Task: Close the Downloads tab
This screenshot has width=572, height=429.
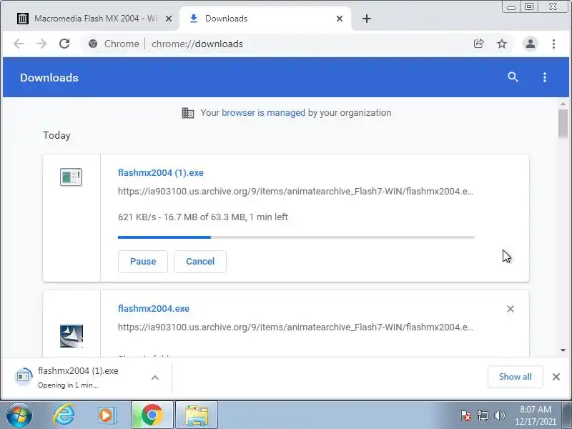Action: point(339,19)
